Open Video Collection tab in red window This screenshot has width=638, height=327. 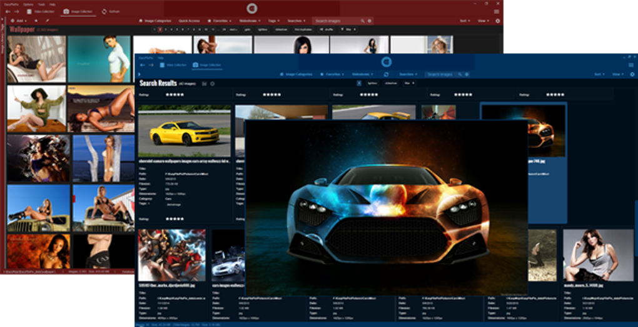tap(41, 12)
